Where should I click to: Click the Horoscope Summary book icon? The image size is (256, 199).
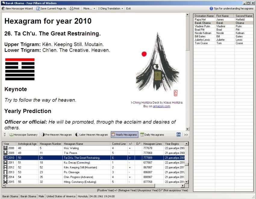point(11,135)
